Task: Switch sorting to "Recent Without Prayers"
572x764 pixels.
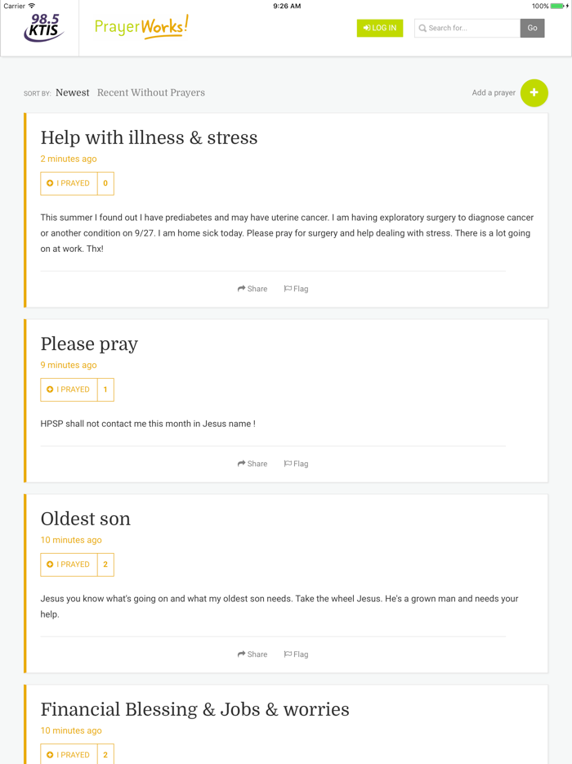Action: pyautogui.click(x=150, y=92)
